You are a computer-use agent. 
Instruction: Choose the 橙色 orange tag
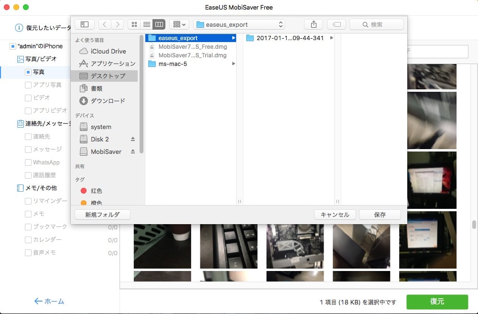(x=91, y=203)
